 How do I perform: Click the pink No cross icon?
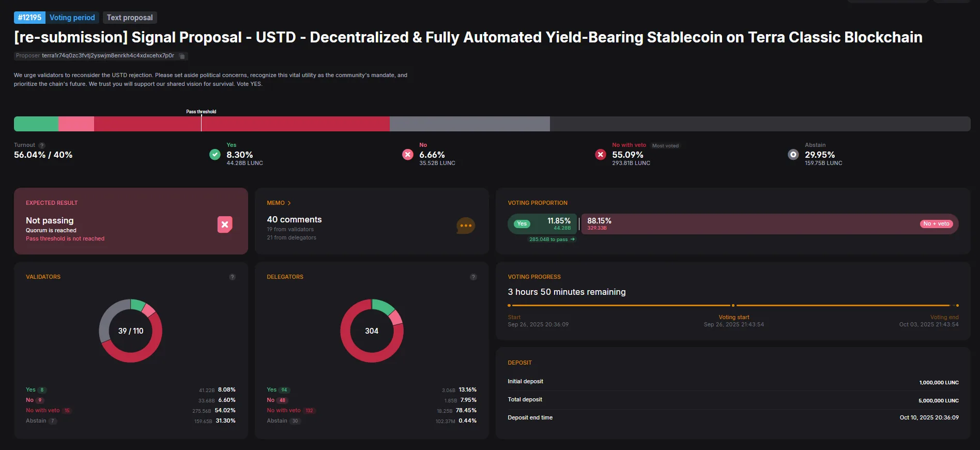408,155
